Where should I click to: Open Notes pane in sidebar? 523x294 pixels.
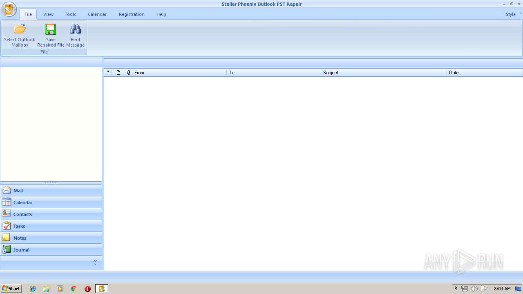tap(51, 238)
